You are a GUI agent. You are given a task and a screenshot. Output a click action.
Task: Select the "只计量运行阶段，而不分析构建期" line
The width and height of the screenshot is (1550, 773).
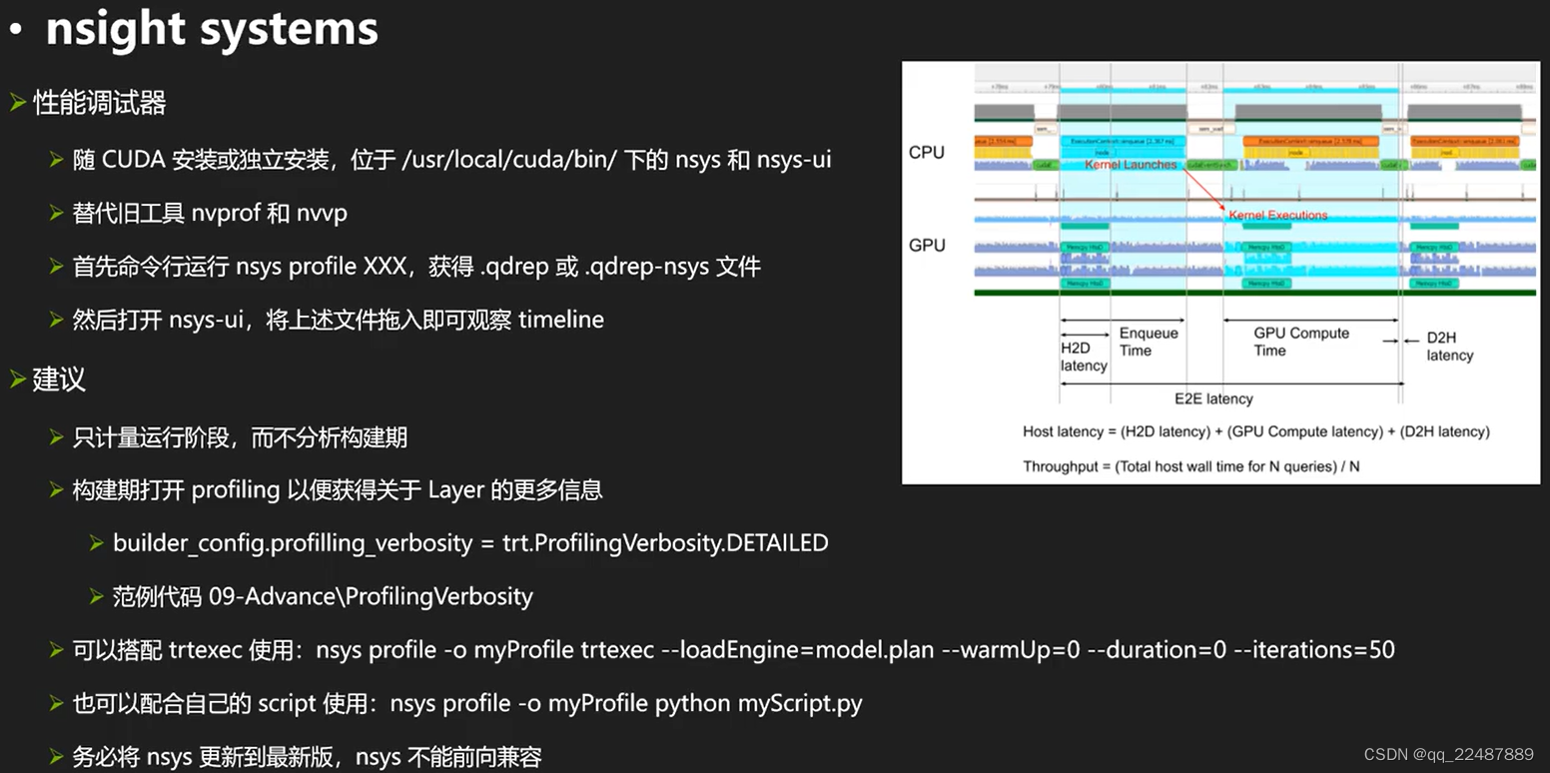pos(240,437)
